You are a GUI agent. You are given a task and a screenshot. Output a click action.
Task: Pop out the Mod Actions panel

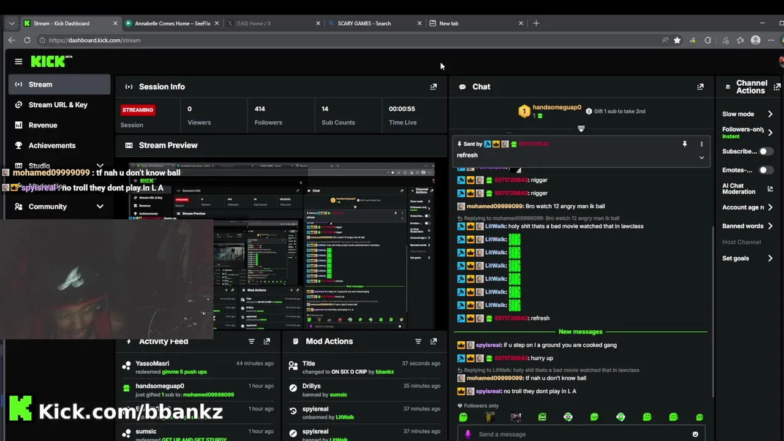point(434,341)
